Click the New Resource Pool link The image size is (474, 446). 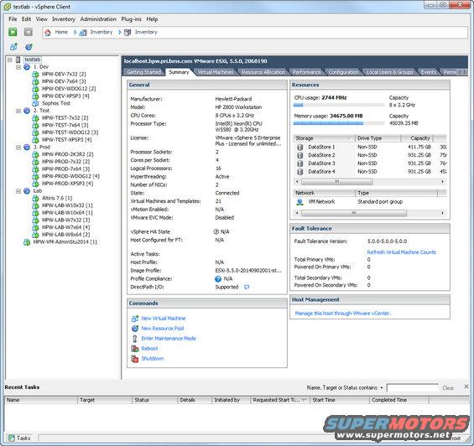163,329
